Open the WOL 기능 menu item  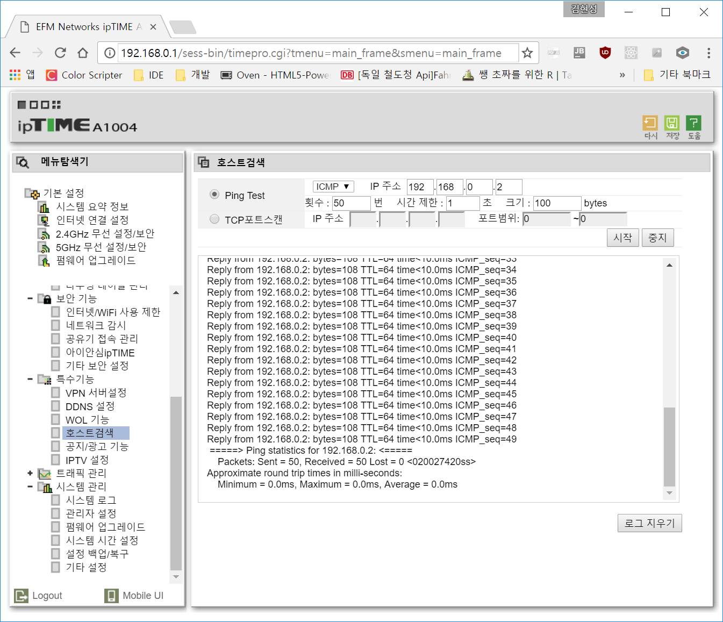coord(87,419)
